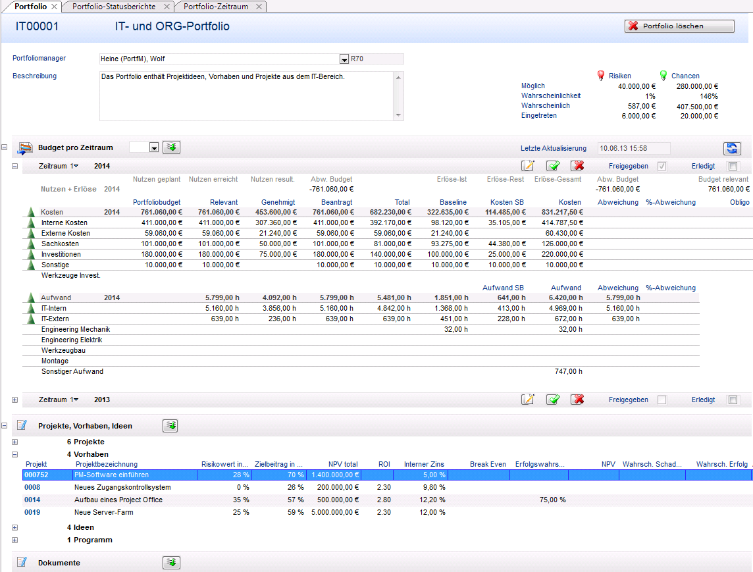This screenshot has width=753, height=572.
Task: Click the green add icon beside Dokumente
Action: [x=171, y=563]
